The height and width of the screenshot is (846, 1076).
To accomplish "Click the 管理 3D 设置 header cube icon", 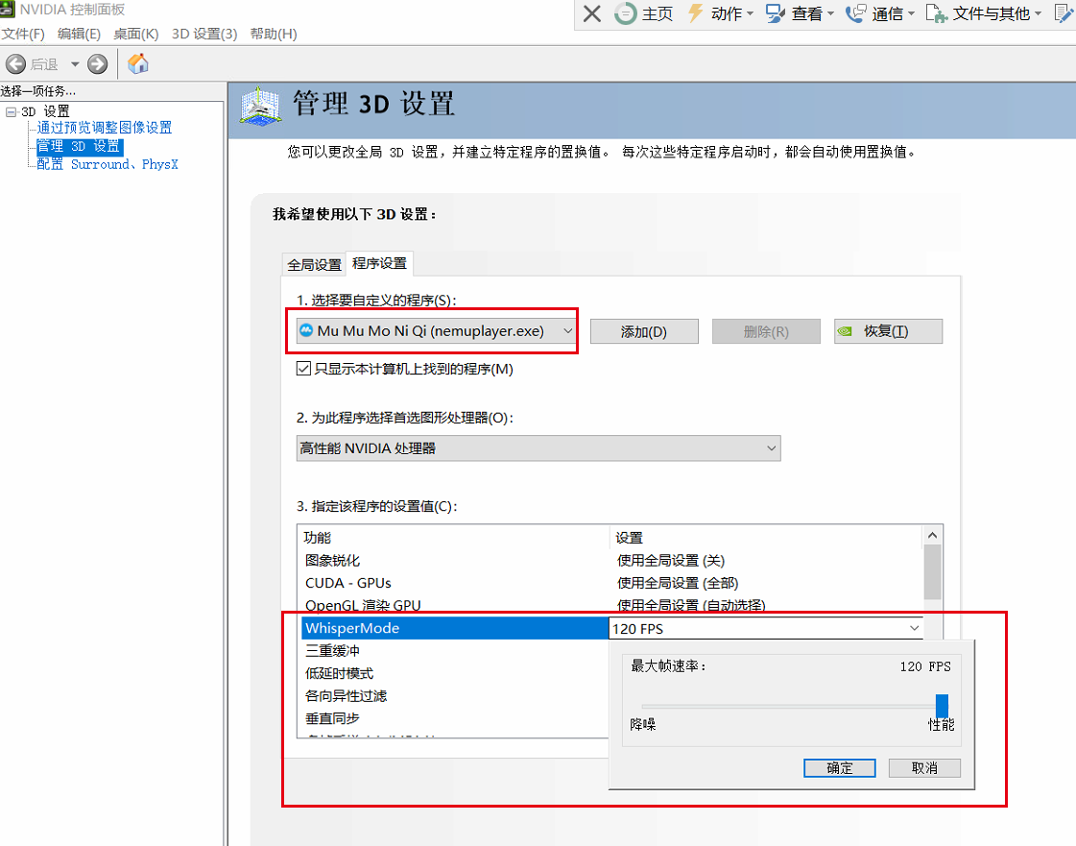I will 260,107.
